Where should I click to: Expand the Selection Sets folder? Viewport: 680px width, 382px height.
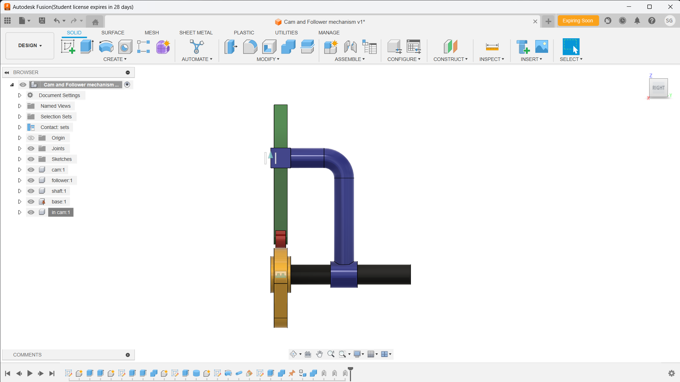pyautogui.click(x=20, y=117)
